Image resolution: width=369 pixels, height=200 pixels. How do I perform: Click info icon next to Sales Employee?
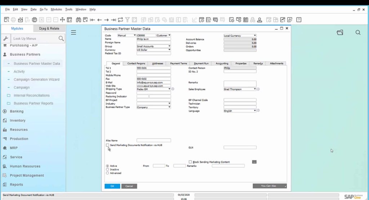point(258,89)
